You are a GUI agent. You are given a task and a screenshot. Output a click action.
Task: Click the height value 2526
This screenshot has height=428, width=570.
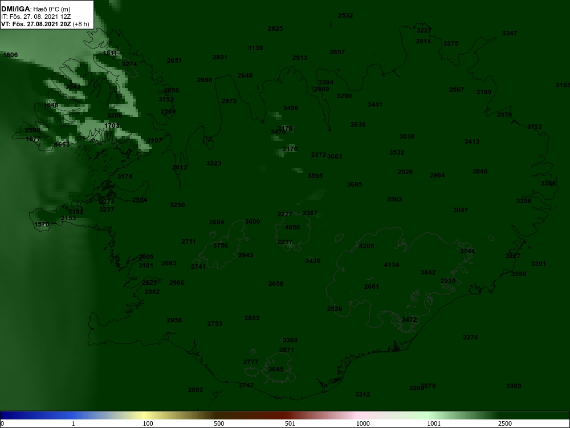point(335,309)
